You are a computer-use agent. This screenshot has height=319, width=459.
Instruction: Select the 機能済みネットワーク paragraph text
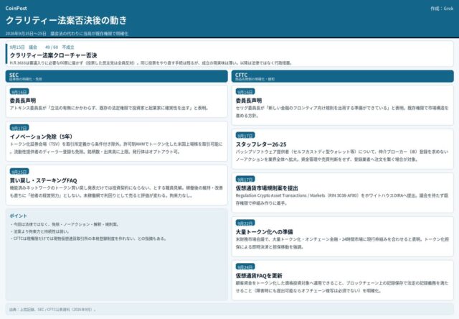(116, 191)
